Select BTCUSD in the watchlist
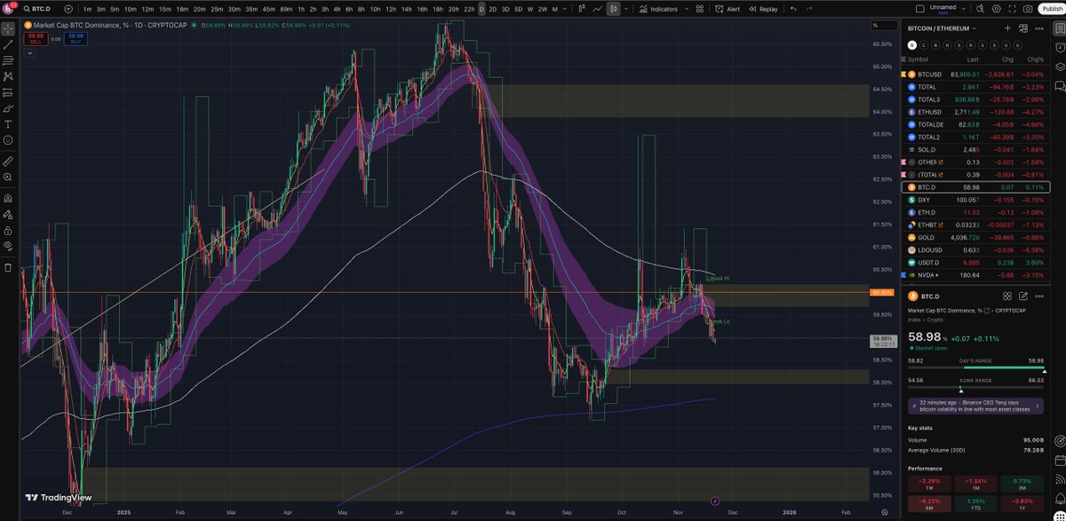 pos(975,75)
